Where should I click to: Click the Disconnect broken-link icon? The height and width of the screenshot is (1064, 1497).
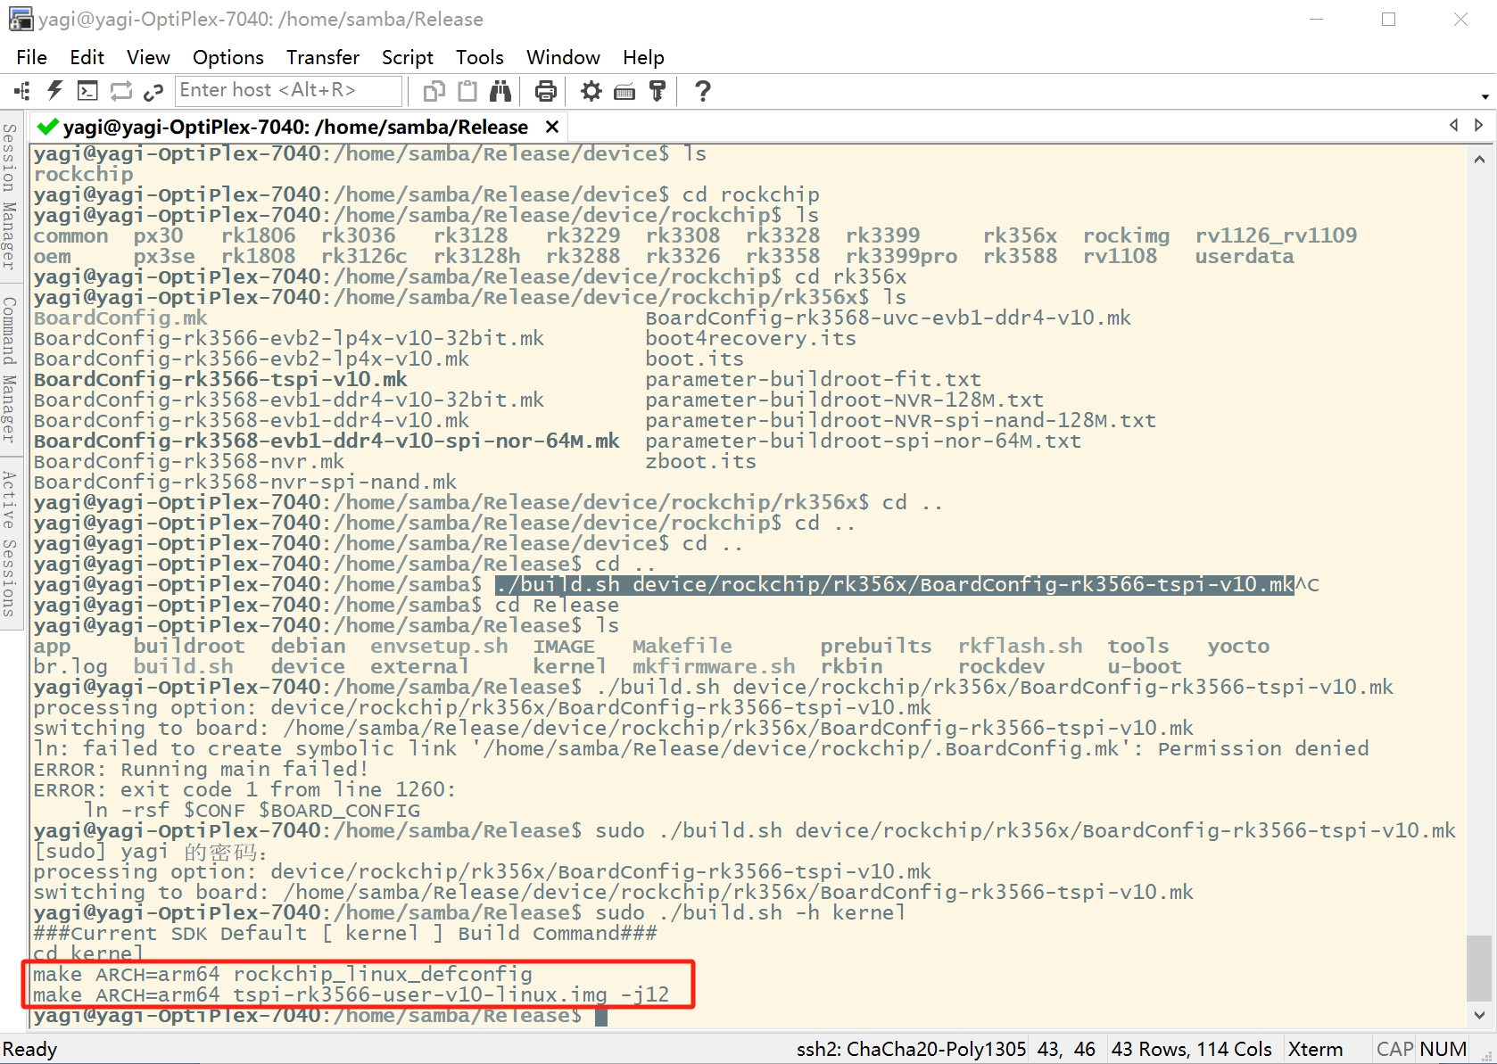click(153, 91)
